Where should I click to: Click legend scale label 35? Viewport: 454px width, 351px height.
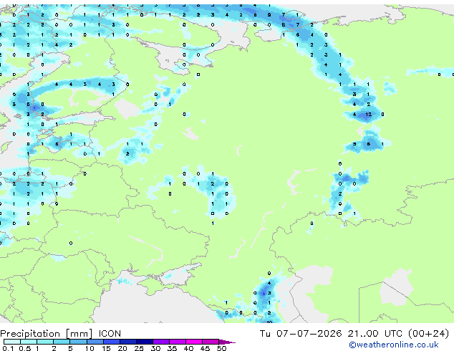click(172, 348)
